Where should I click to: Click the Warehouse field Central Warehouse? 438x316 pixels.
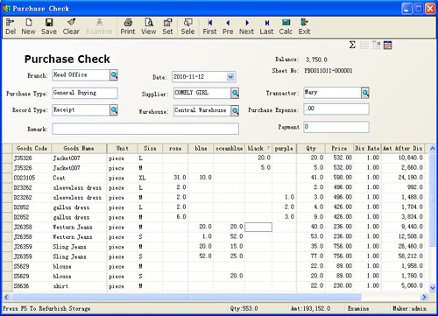202,110
